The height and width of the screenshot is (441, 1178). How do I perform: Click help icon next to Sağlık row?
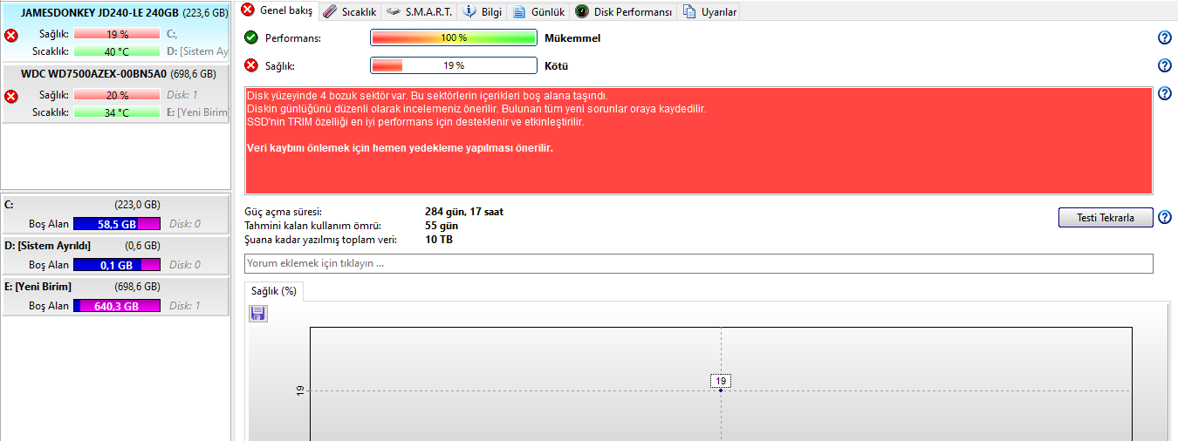coord(1164,65)
